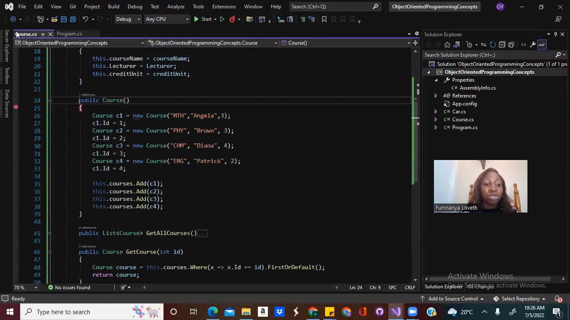Screen dimensions: 570x320
Task: Open the notifications bell in status bar
Action: 558,299
